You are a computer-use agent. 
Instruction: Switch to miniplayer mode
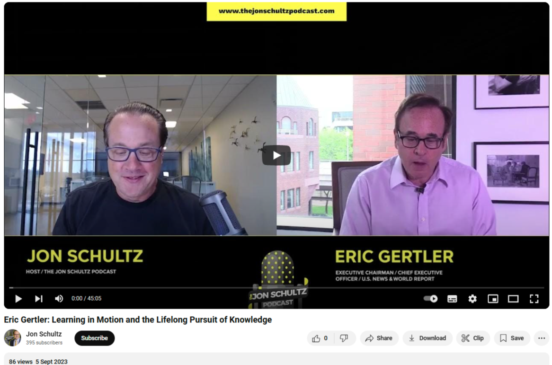[493, 299]
